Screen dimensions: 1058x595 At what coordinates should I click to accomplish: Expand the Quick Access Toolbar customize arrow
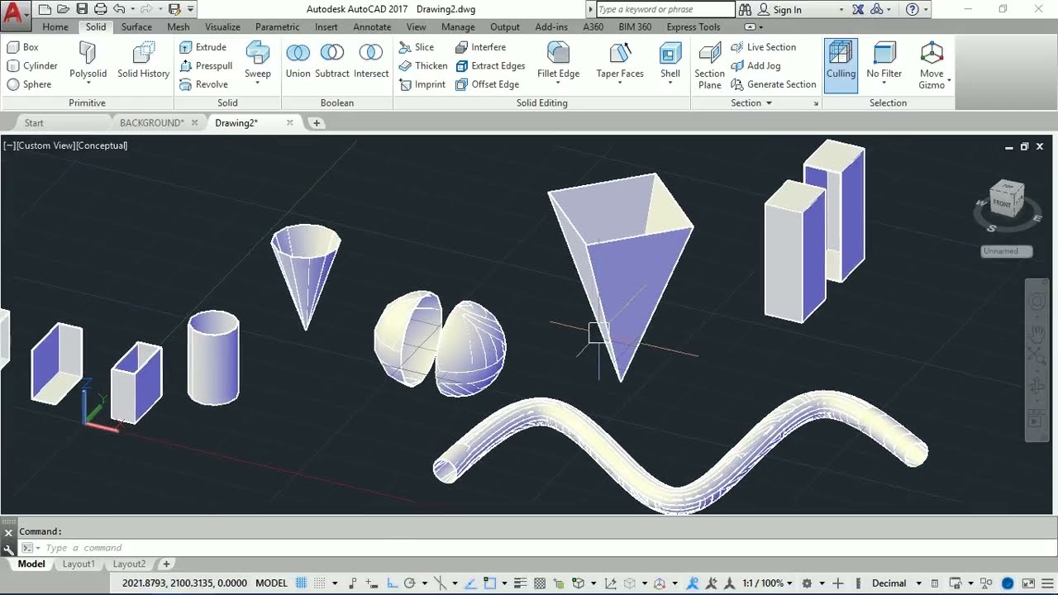tap(191, 10)
